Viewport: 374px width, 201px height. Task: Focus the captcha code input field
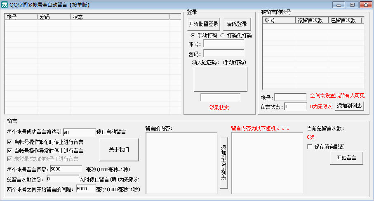coord(220,97)
